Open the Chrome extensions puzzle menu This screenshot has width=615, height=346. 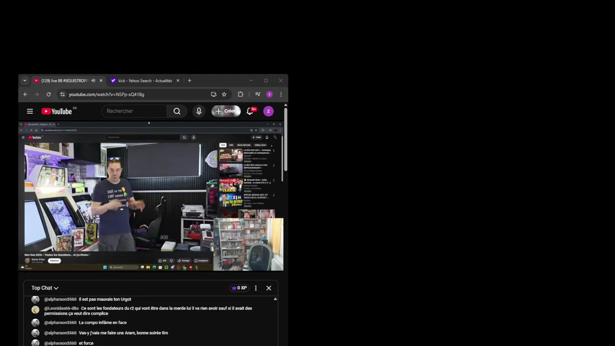(x=241, y=95)
